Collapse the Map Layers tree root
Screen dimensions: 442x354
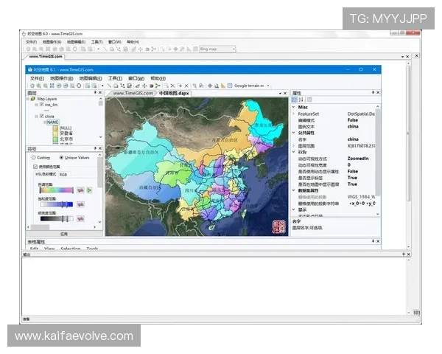[x=28, y=99]
